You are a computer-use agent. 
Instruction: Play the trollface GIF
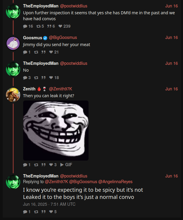pos(66,165)
